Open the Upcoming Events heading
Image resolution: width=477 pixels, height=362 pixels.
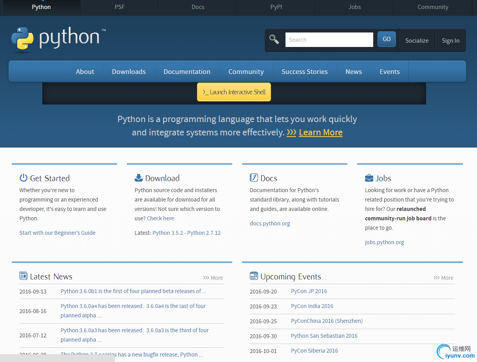point(291,276)
